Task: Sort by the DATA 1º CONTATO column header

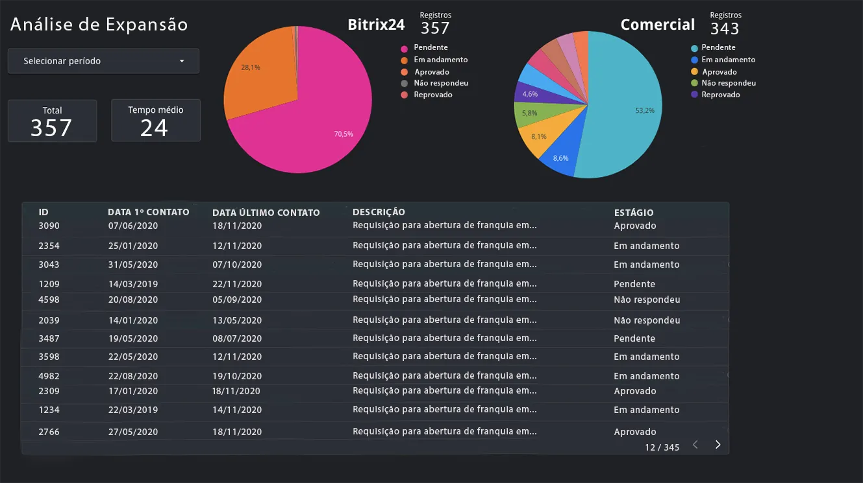Action: [149, 212]
